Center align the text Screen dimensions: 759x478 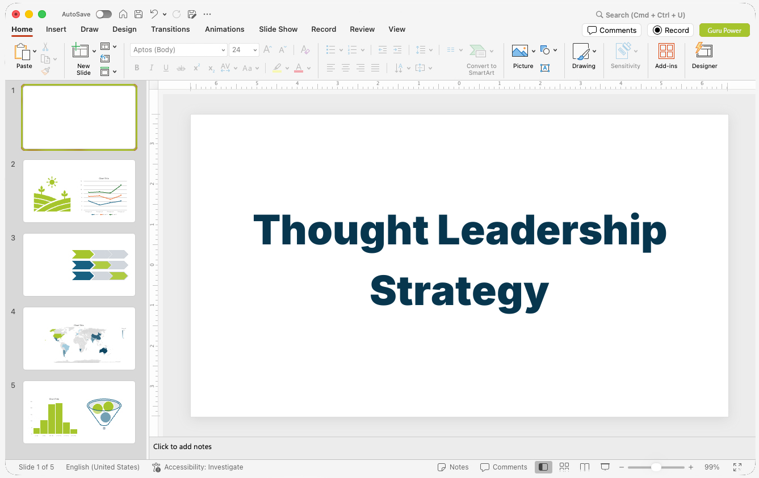(346, 68)
